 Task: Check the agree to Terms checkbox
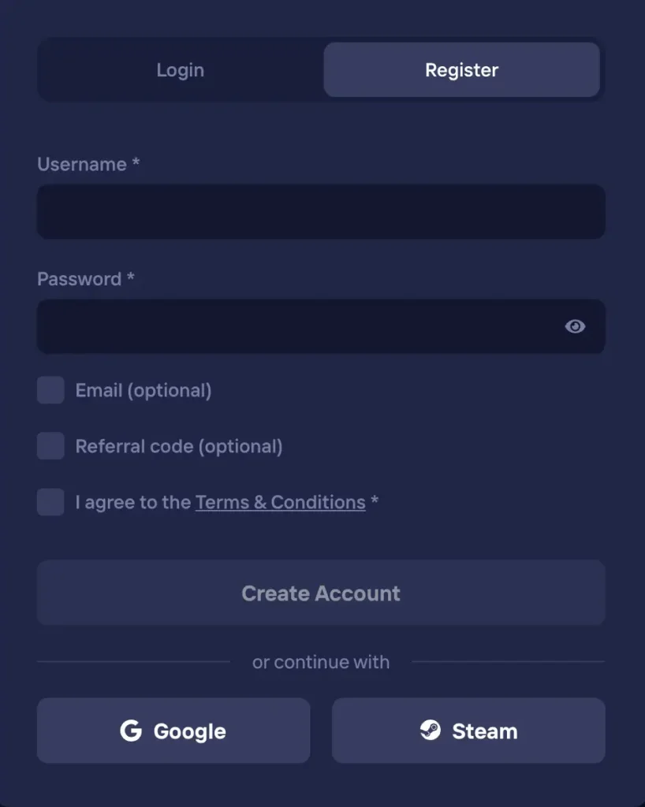coord(50,502)
